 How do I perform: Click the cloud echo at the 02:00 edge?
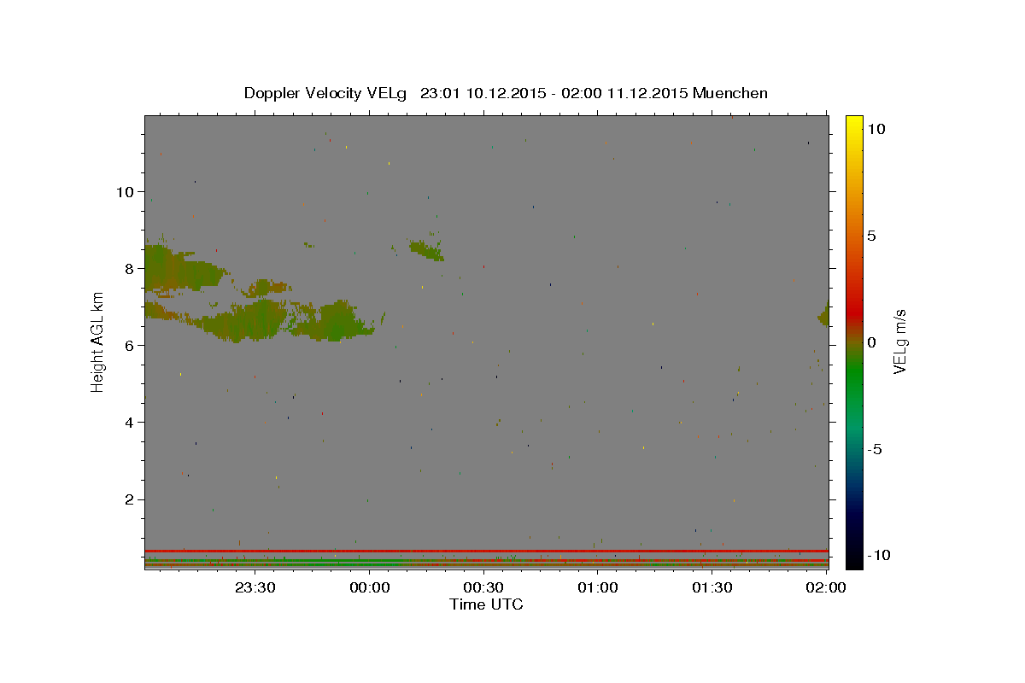823,314
